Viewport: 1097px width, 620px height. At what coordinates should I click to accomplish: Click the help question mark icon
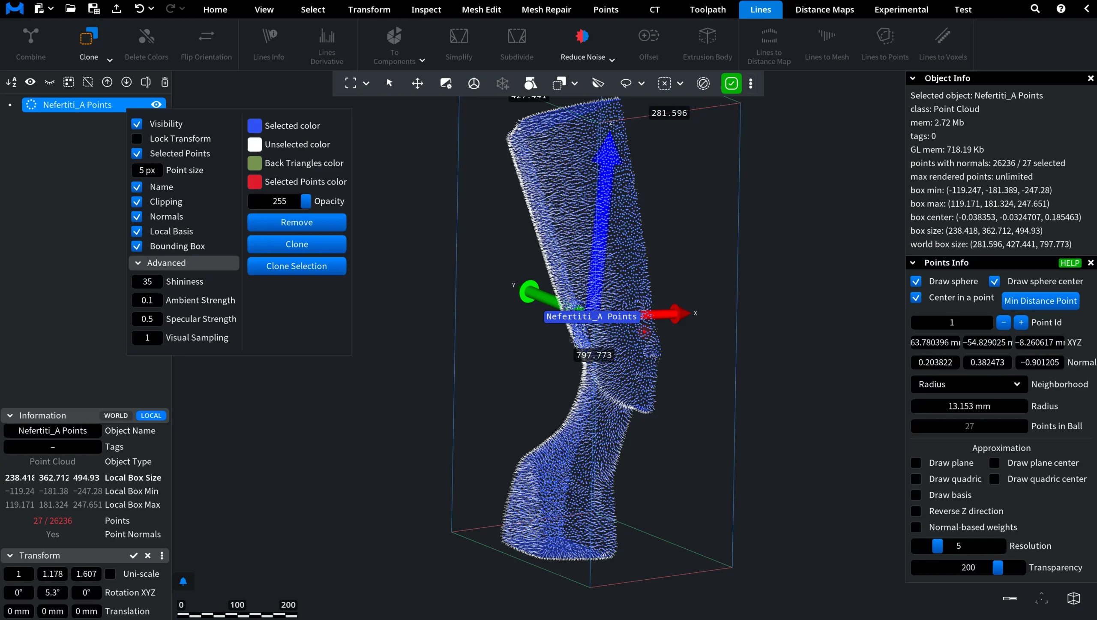click(x=1061, y=9)
